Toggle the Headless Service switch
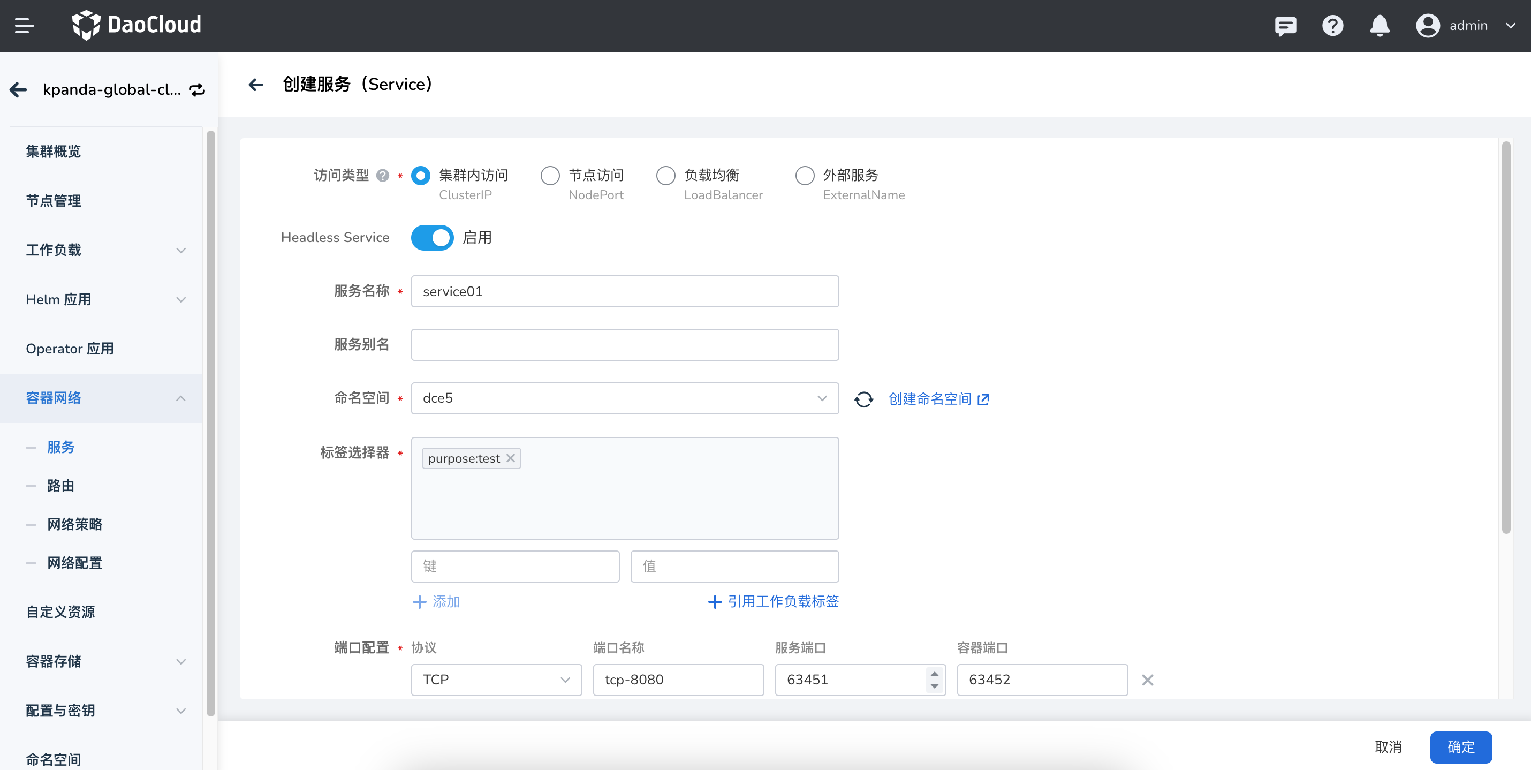 [x=432, y=237]
